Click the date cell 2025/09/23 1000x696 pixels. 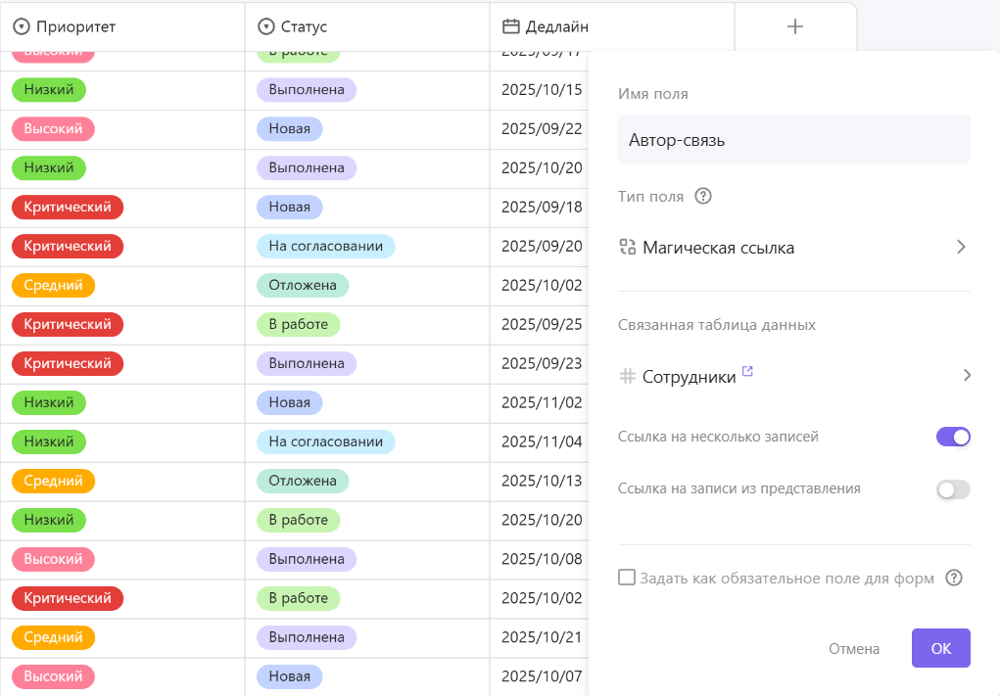[x=542, y=363]
